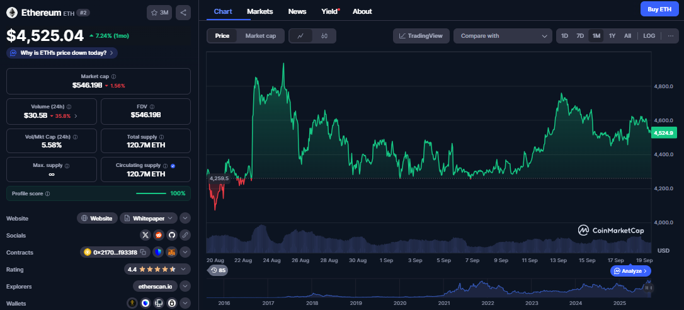Viewport: 684px width, 310px height.
Task: Click the Total supply info icon
Action: (161, 137)
